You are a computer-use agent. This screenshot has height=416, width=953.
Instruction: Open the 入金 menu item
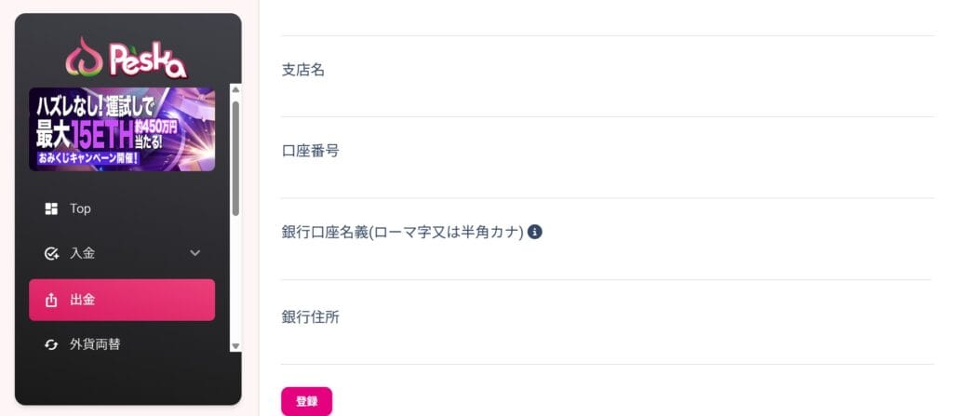pyautogui.click(x=122, y=254)
